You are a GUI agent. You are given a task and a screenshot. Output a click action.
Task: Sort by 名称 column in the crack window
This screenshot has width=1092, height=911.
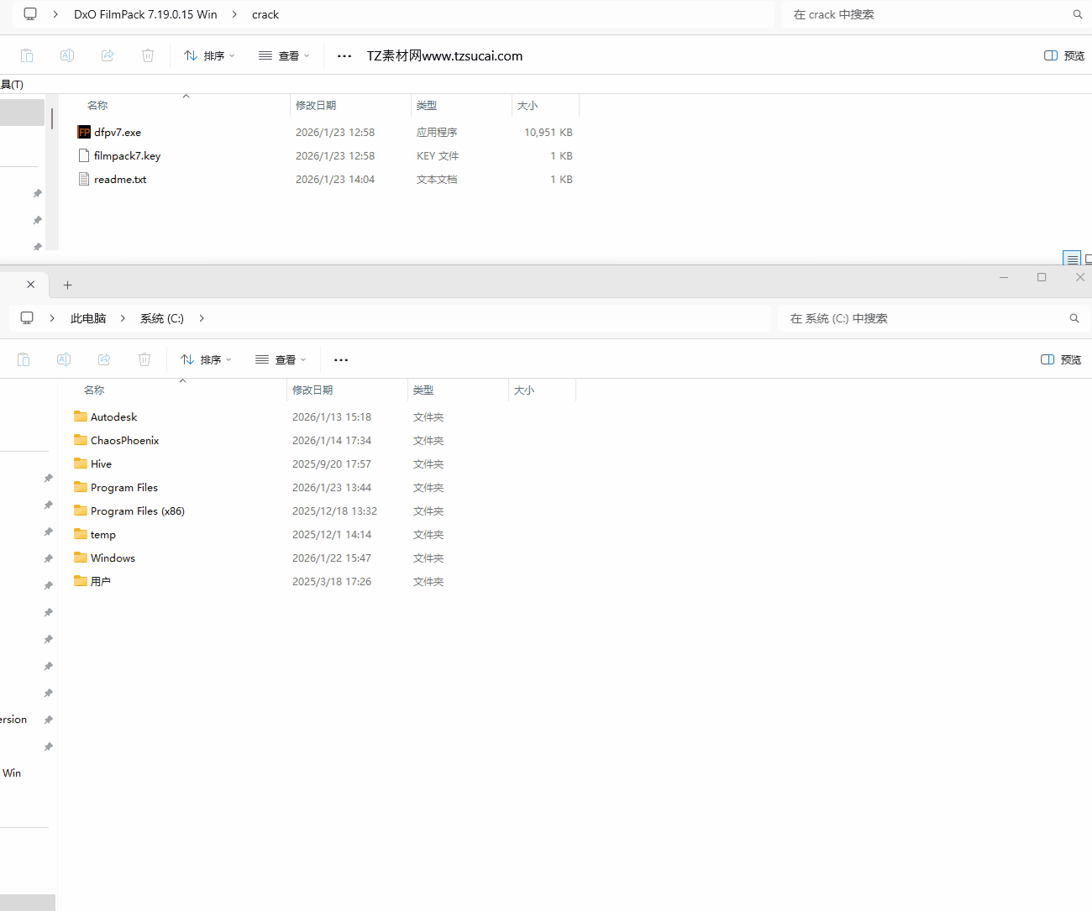[97, 106]
